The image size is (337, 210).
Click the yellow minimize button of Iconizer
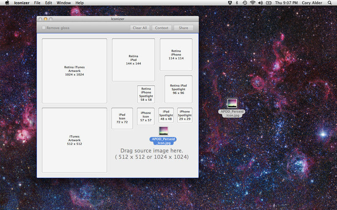45,19
